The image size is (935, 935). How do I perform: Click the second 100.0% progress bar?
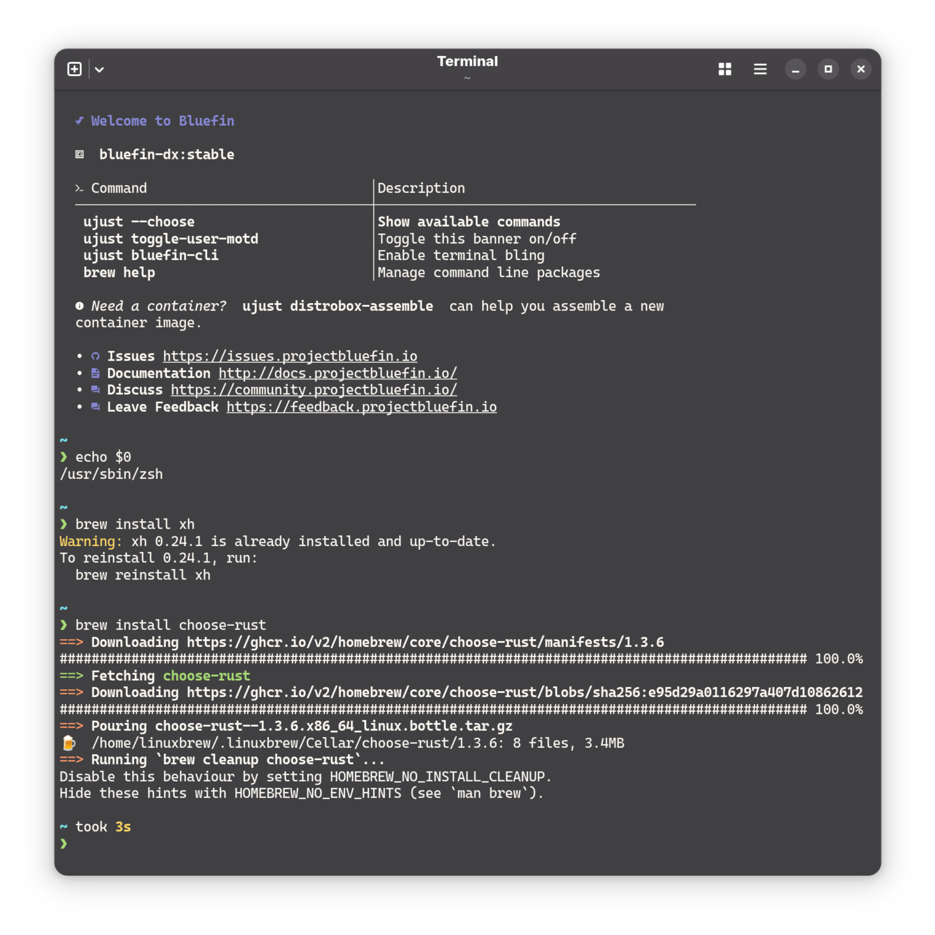[x=461, y=709]
